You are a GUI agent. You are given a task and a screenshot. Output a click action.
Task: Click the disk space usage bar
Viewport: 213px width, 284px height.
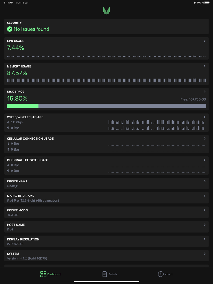point(106,106)
